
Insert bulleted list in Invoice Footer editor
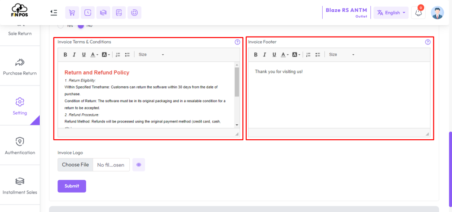click(318, 55)
